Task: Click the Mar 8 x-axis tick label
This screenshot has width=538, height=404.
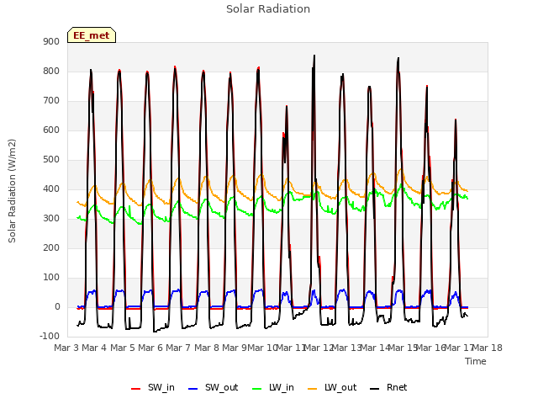Action: click(x=207, y=348)
